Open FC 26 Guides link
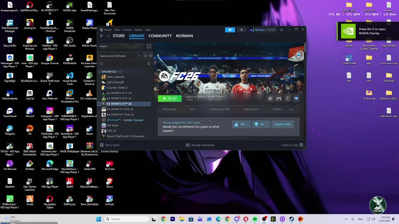 point(277,109)
